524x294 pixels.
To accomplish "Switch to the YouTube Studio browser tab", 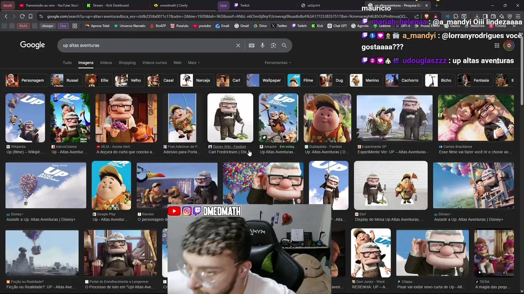I will point(49,5).
